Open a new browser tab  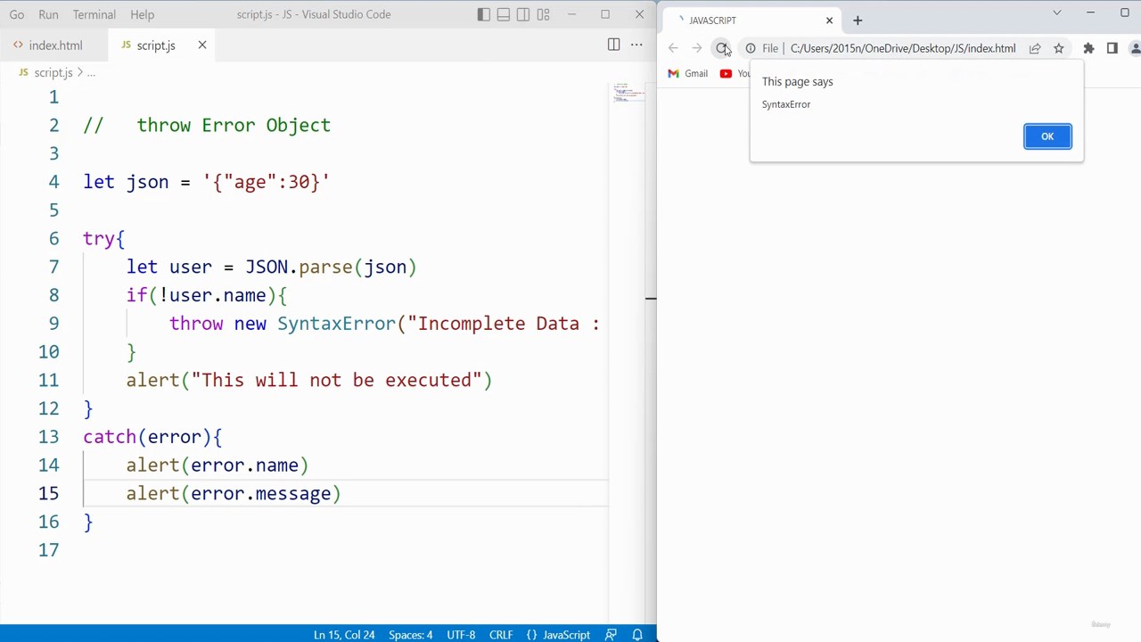tap(858, 20)
